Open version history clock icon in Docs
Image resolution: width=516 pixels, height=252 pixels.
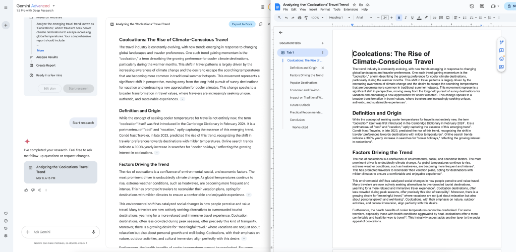point(472,6)
